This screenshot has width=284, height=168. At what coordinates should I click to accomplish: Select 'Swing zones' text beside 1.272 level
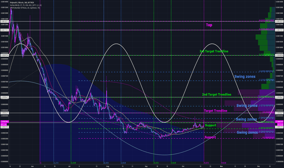point(247,105)
